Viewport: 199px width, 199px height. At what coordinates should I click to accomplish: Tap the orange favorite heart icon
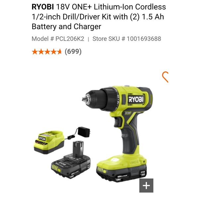coord(165,77)
